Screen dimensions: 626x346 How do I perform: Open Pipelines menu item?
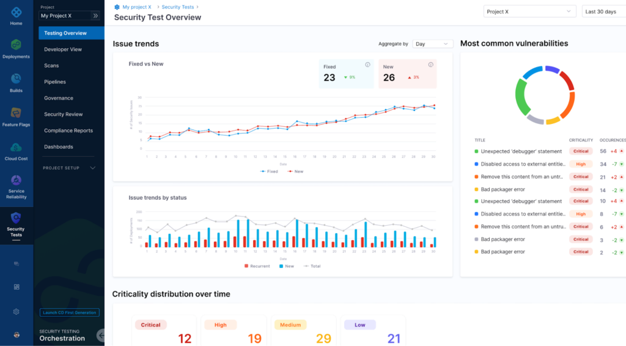coord(55,82)
